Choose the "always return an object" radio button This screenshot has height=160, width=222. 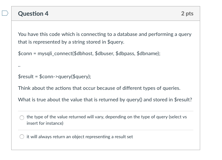pos(22,137)
